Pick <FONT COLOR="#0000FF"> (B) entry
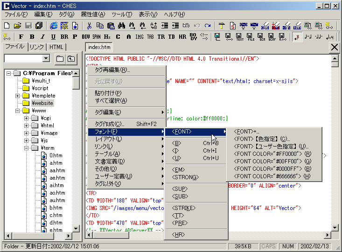 click(274, 168)
